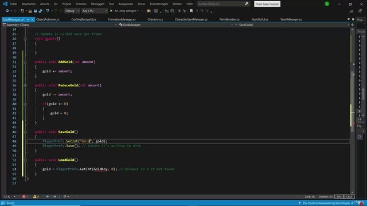Click the Visual Studio logo icon
Screen dimensions: 367x206
point(5,4)
